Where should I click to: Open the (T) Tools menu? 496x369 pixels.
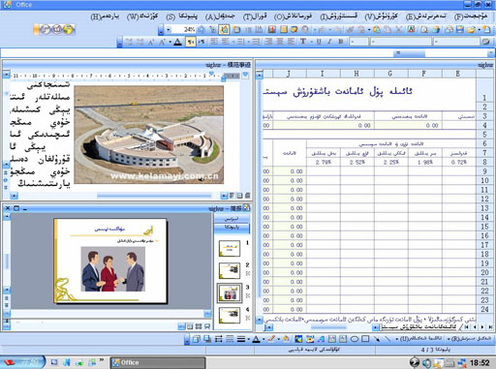coord(255,16)
